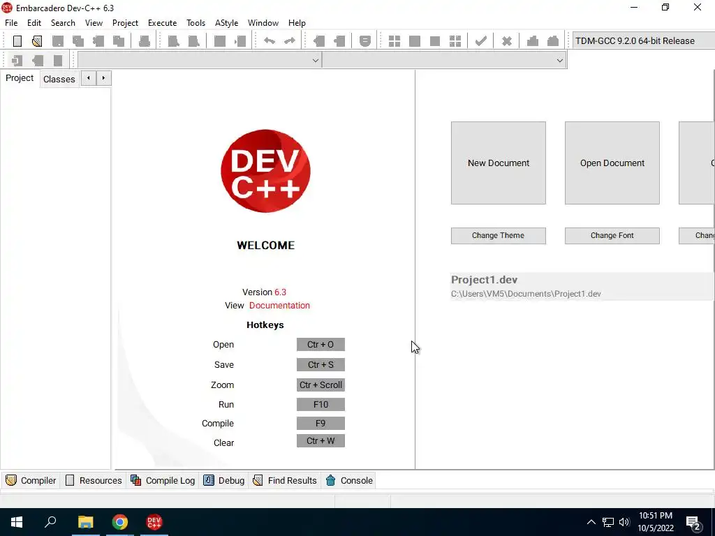Open recent project Project1.dev

582,286
